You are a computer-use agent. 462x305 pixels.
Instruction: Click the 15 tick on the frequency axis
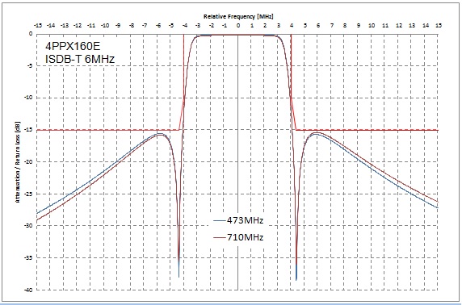[439, 26]
